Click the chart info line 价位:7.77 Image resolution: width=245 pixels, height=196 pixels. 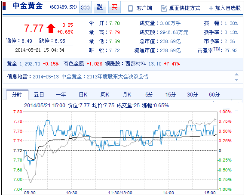(x=79, y=106)
